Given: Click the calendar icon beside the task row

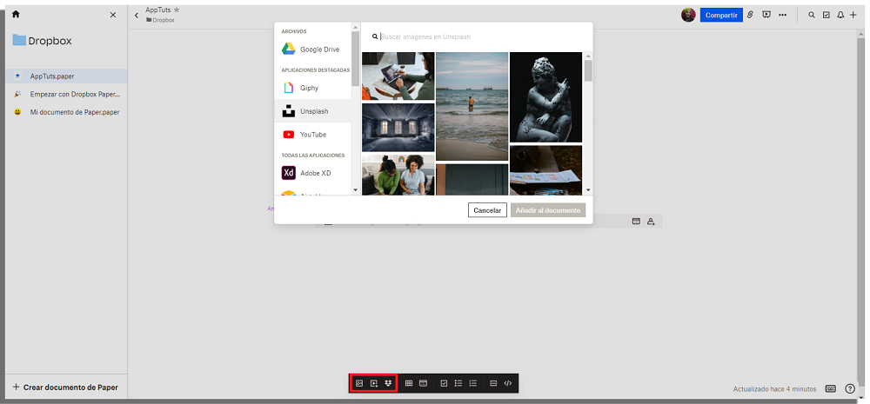Looking at the screenshot, I should (x=636, y=222).
